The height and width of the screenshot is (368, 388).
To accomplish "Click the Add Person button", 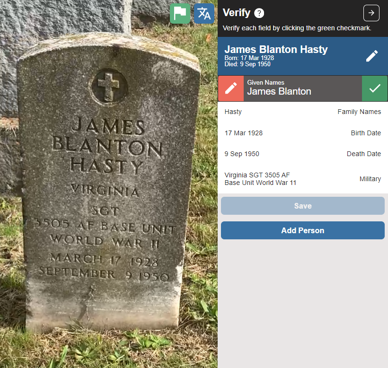I will tap(303, 230).
